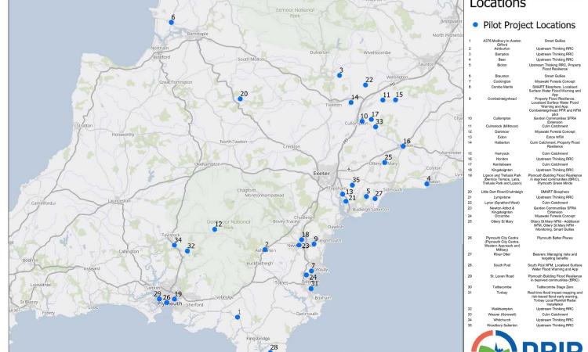The image size is (588, 352).
Task: Click the blue dot numbered 5
Action: 366,196
